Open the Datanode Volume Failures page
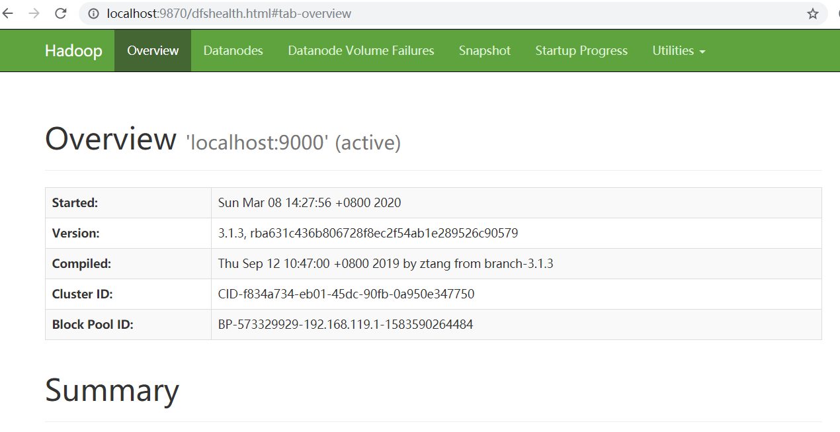The width and height of the screenshot is (840, 432). [x=360, y=50]
